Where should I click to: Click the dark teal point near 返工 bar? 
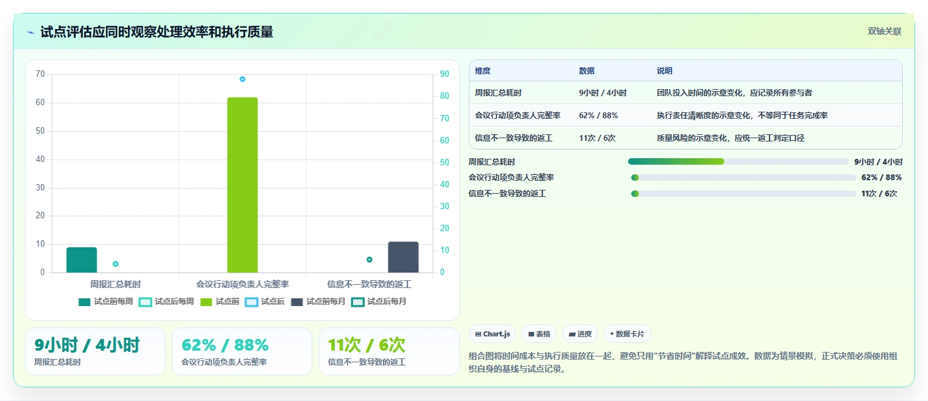point(369,260)
